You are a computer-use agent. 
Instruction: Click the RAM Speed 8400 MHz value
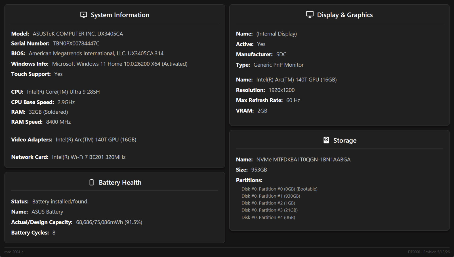pos(58,122)
